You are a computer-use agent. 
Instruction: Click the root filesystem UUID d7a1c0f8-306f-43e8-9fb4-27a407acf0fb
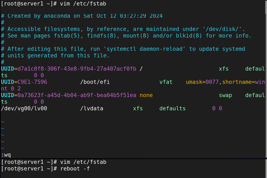click(x=77, y=69)
